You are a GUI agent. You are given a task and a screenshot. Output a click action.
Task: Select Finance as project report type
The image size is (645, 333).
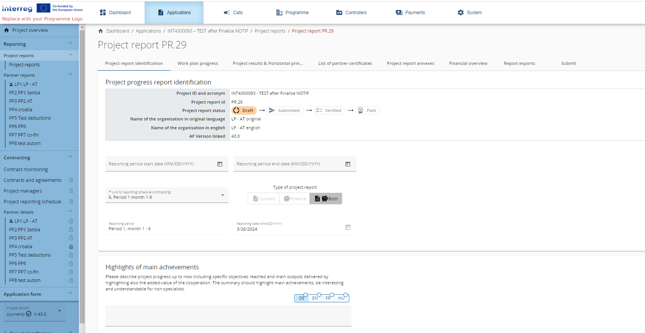[x=295, y=199]
